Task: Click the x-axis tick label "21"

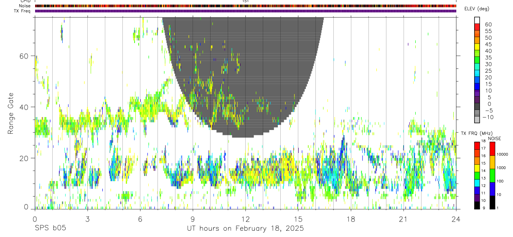Action: [403, 219]
